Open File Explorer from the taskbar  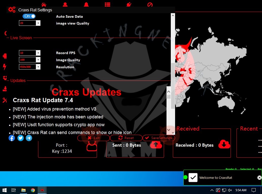23,190
